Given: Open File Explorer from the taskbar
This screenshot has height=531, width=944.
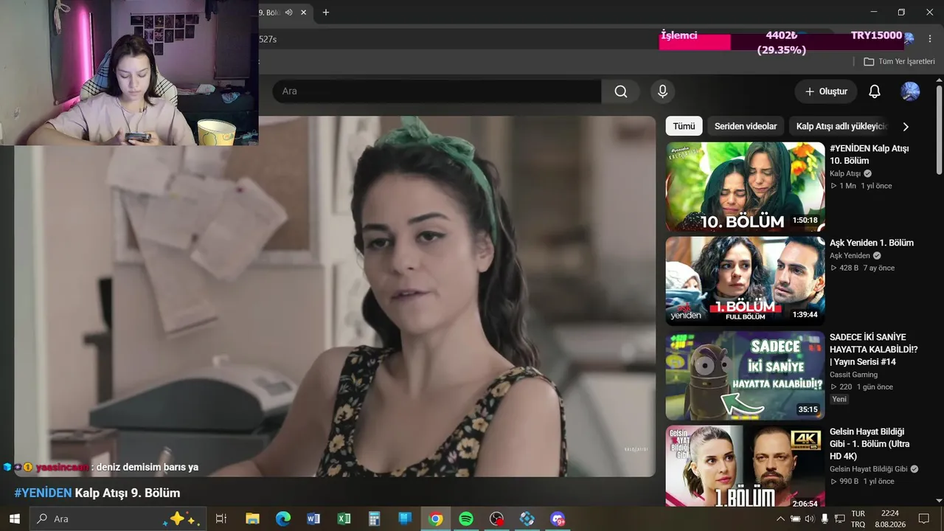Looking at the screenshot, I should 252,518.
